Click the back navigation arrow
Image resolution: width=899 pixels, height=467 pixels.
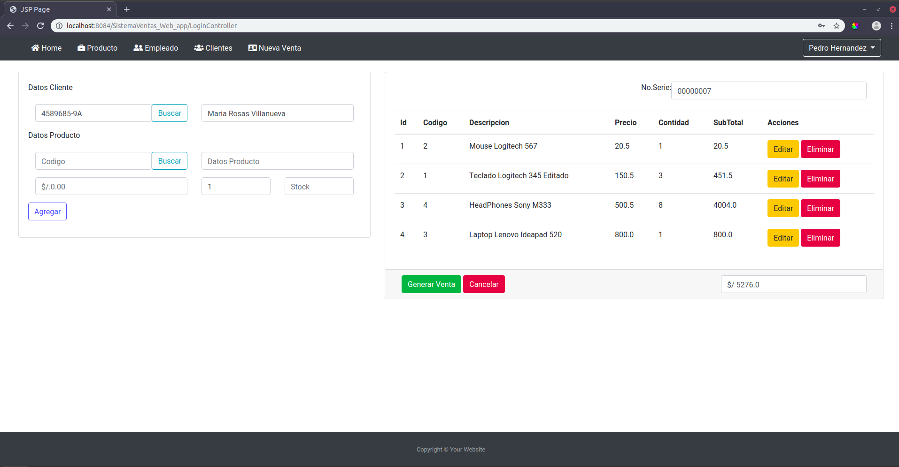(x=10, y=26)
